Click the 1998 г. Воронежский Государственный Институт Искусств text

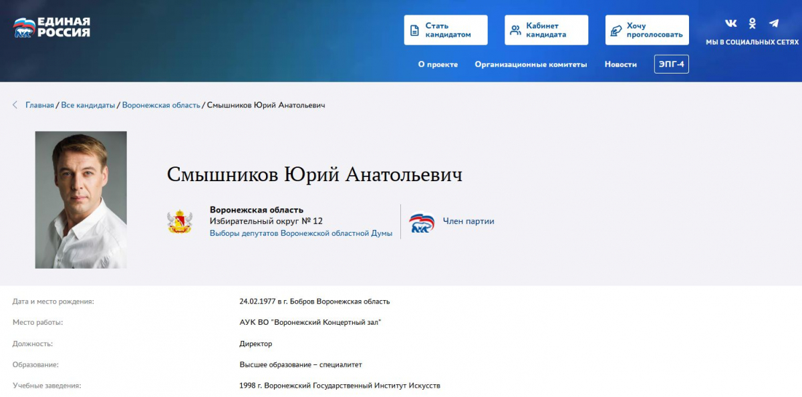pyautogui.click(x=340, y=386)
